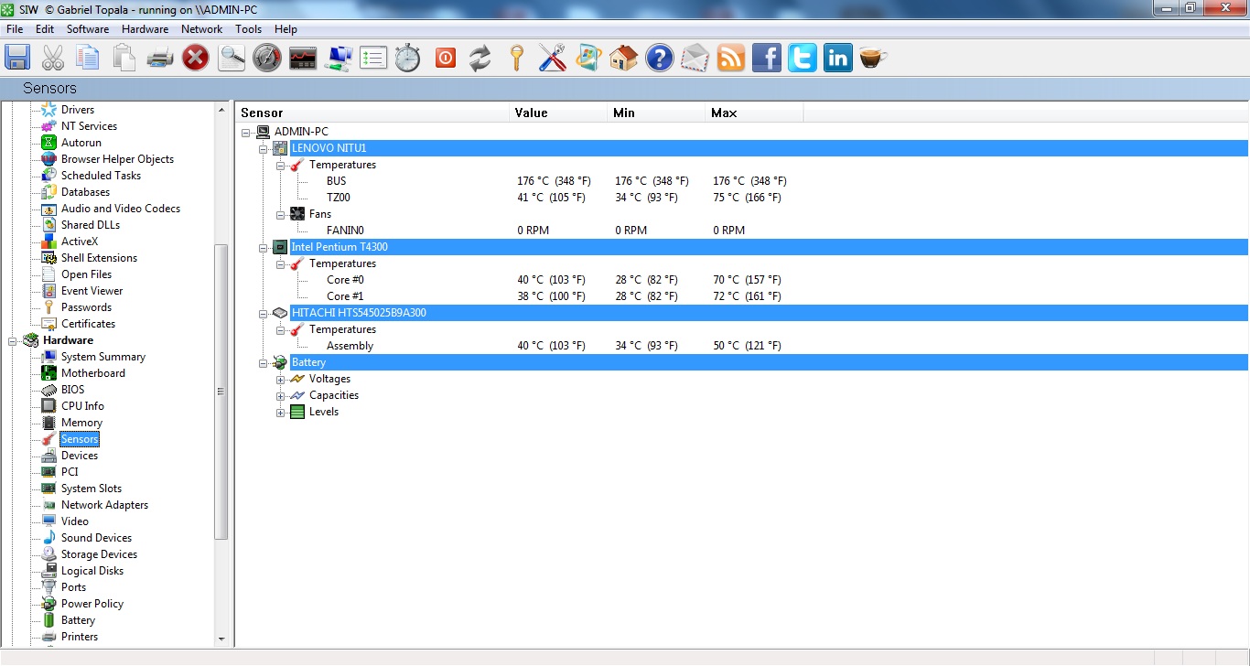Select CPU Info in sidebar
Viewport: 1250px width, 666px height.
pos(82,406)
